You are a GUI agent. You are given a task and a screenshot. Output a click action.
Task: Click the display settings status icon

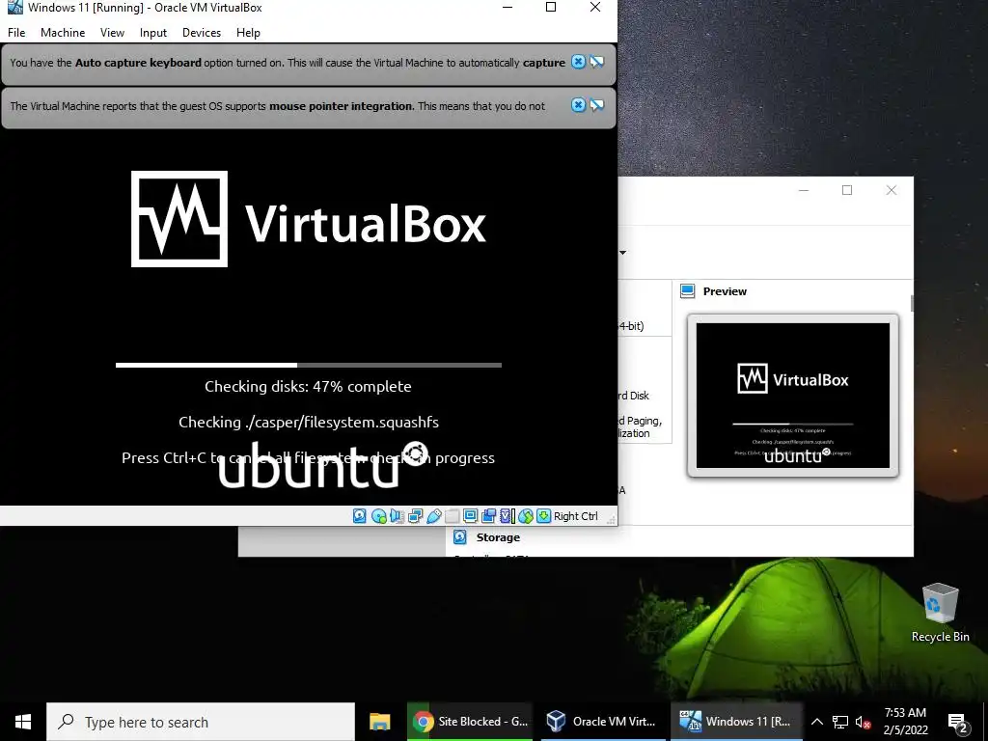470,516
